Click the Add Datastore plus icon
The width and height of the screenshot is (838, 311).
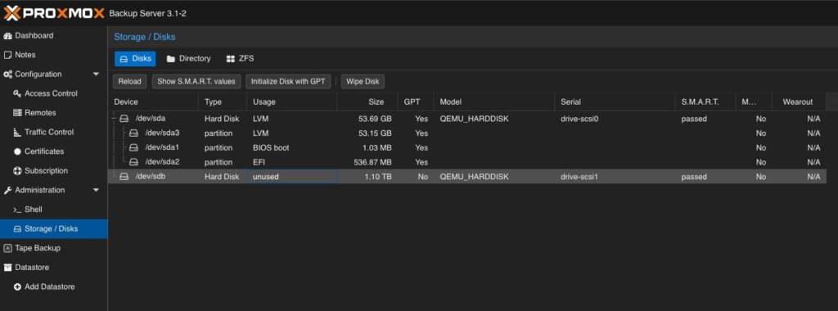(x=17, y=287)
